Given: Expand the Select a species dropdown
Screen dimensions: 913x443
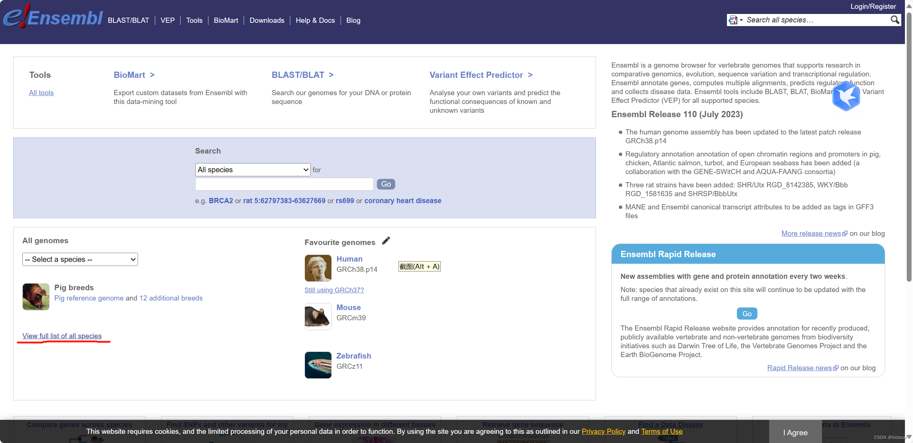Looking at the screenshot, I should 80,259.
